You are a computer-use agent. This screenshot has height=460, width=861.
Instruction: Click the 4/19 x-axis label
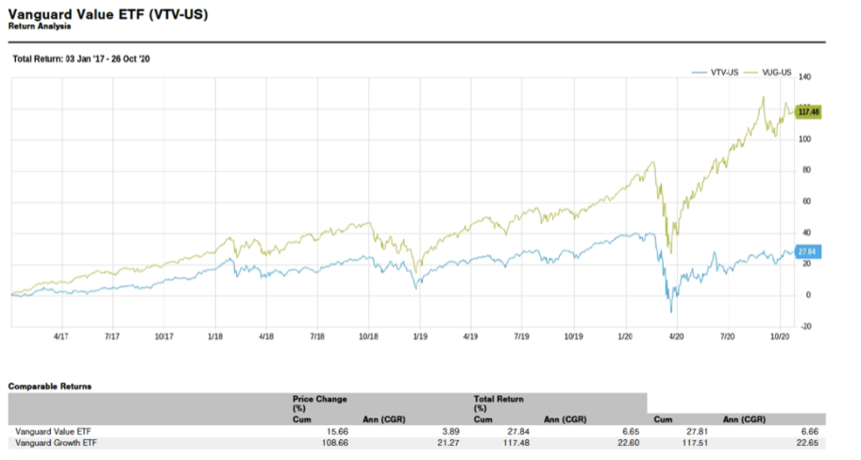click(470, 336)
